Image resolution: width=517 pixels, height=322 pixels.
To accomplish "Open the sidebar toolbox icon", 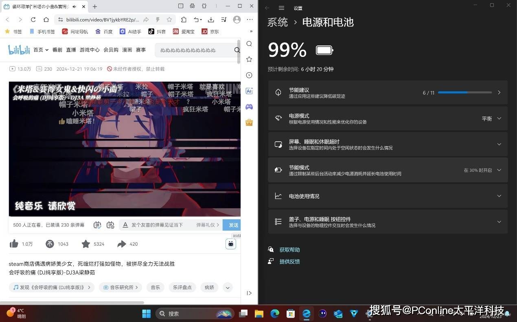I will [249, 122].
